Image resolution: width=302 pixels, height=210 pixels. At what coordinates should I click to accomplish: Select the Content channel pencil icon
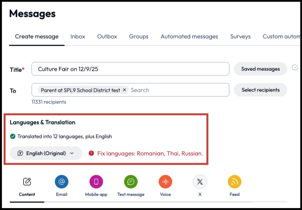coord(27,182)
